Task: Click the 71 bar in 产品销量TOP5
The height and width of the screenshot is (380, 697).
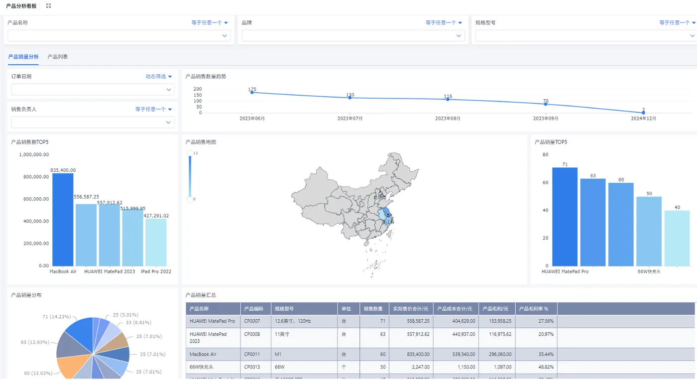Action: 565,217
